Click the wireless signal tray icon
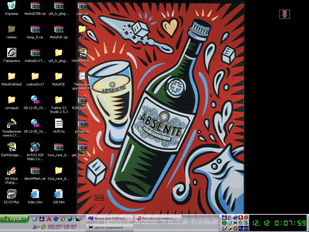309x232 pixels. [x=246, y=228]
